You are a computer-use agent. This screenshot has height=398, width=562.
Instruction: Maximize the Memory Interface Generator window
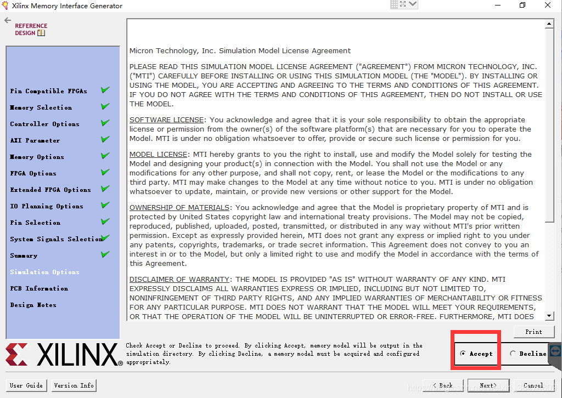tap(522, 5)
